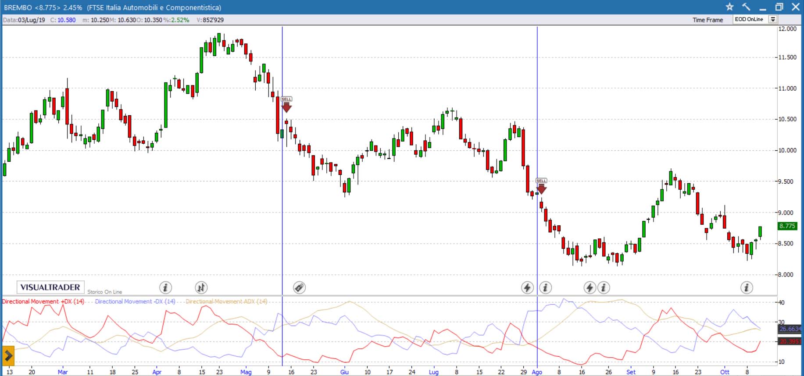The image size is (804, 376).
Task: Restore the BREMBO chart window size
Action: pyautogui.click(x=779, y=7)
